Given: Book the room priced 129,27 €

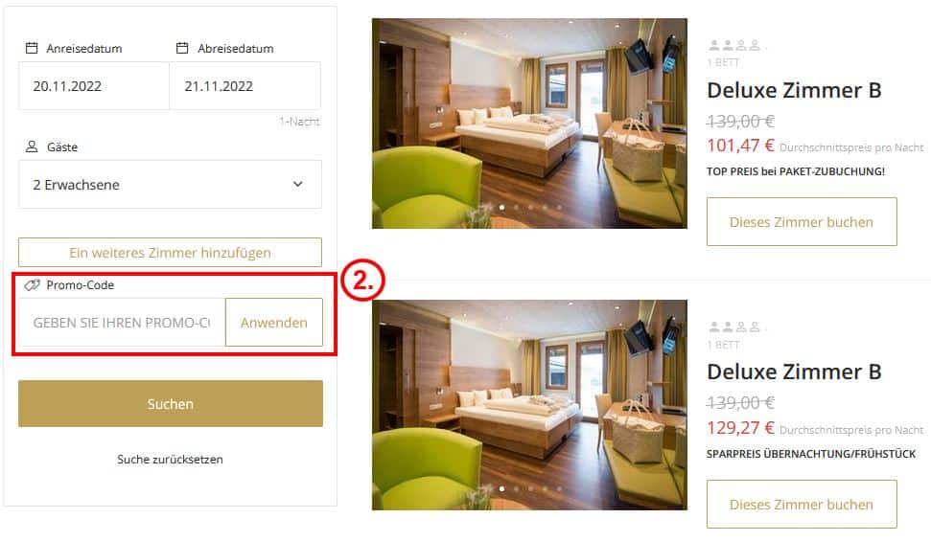Looking at the screenshot, I should [802, 505].
